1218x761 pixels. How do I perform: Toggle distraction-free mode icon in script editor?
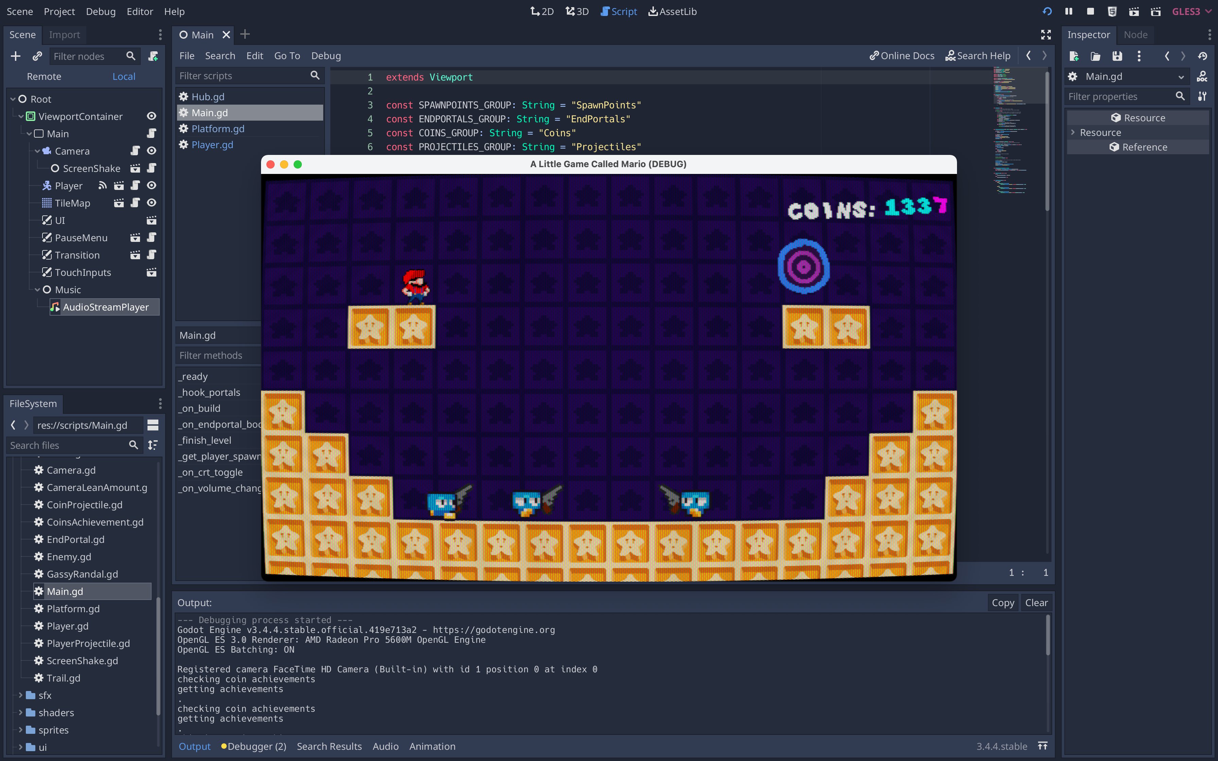click(1046, 35)
